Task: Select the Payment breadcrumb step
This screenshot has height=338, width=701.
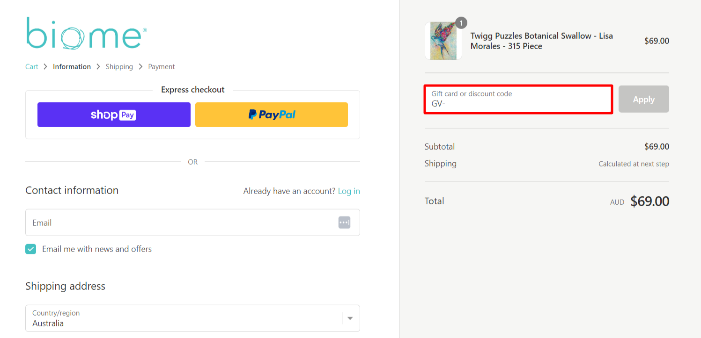Action: [x=161, y=67]
